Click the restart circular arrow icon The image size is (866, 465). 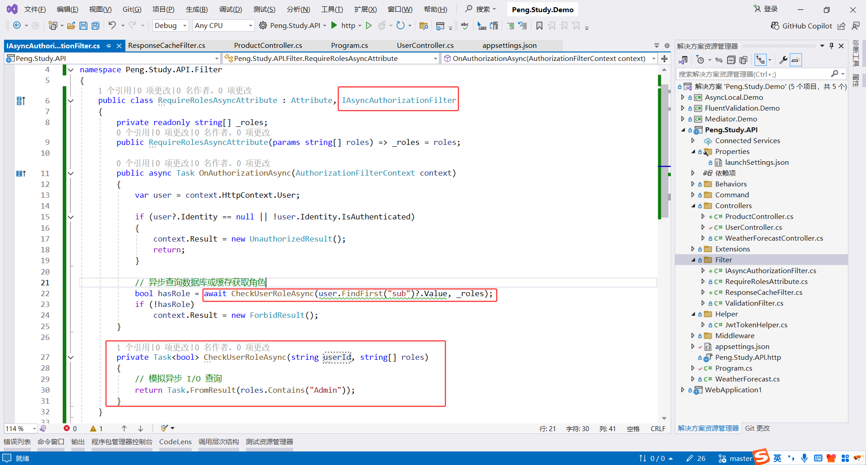(x=400, y=26)
